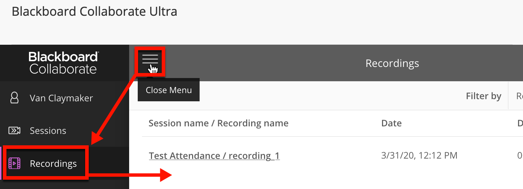The image size is (523, 189).
Task: Click the Blackboard Collaborate Ultra heading
Action: coord(94,11)
